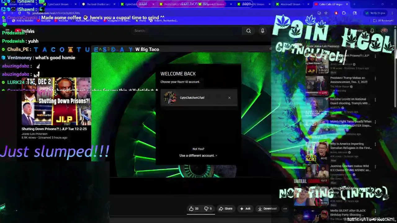Click the Share button under the video
The image size is (397, 223).
point(225,209)
